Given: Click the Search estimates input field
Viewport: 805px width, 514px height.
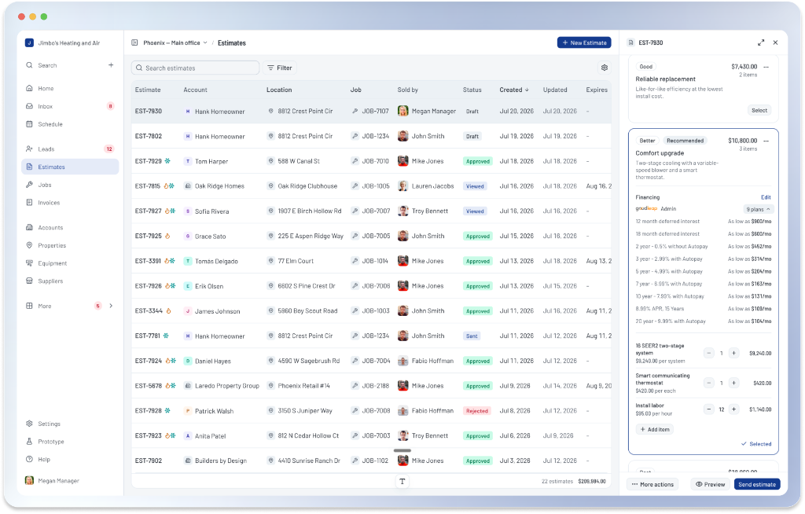Looking at the screenshot, I should click(195, 68).
